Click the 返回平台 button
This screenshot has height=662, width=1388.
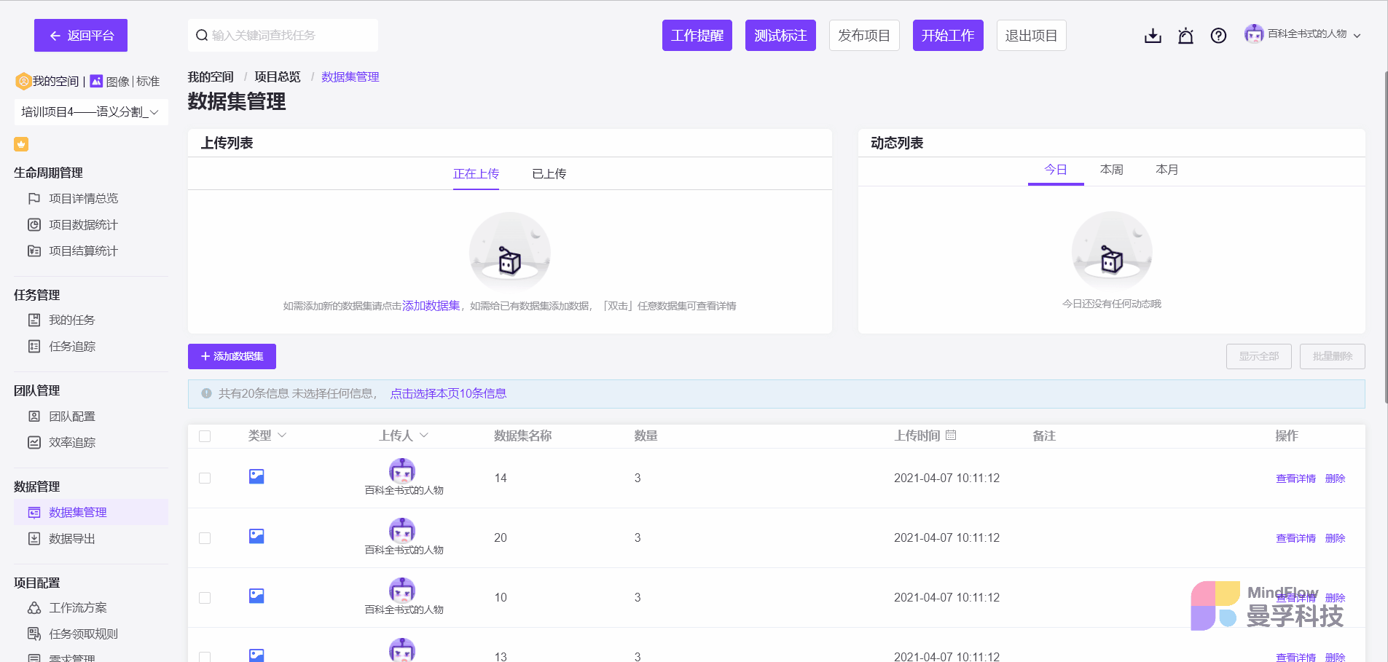point(81,35)
